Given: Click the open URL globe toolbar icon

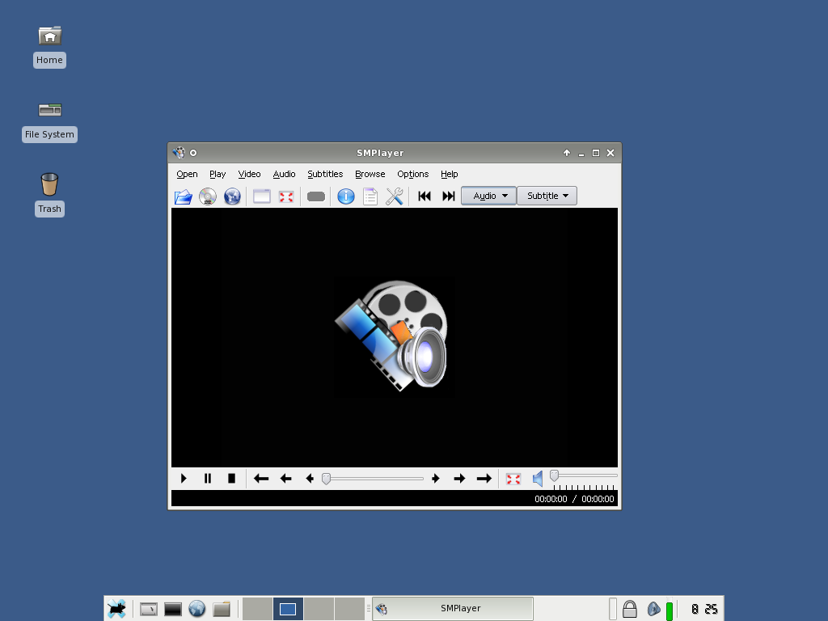Looking at the screenshot, I should 232,196.
